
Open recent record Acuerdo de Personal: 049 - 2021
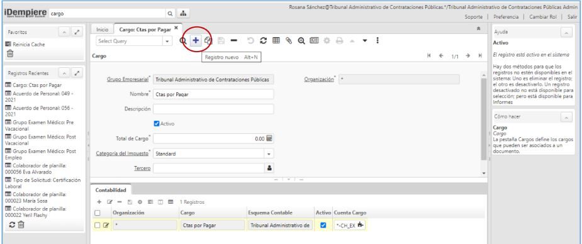[39, 96]
